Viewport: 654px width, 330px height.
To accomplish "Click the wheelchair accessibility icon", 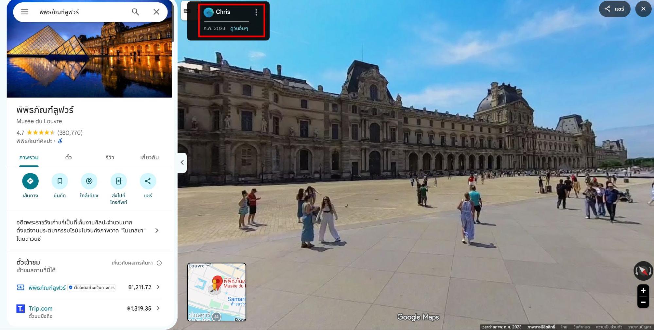I will (60, 141).
